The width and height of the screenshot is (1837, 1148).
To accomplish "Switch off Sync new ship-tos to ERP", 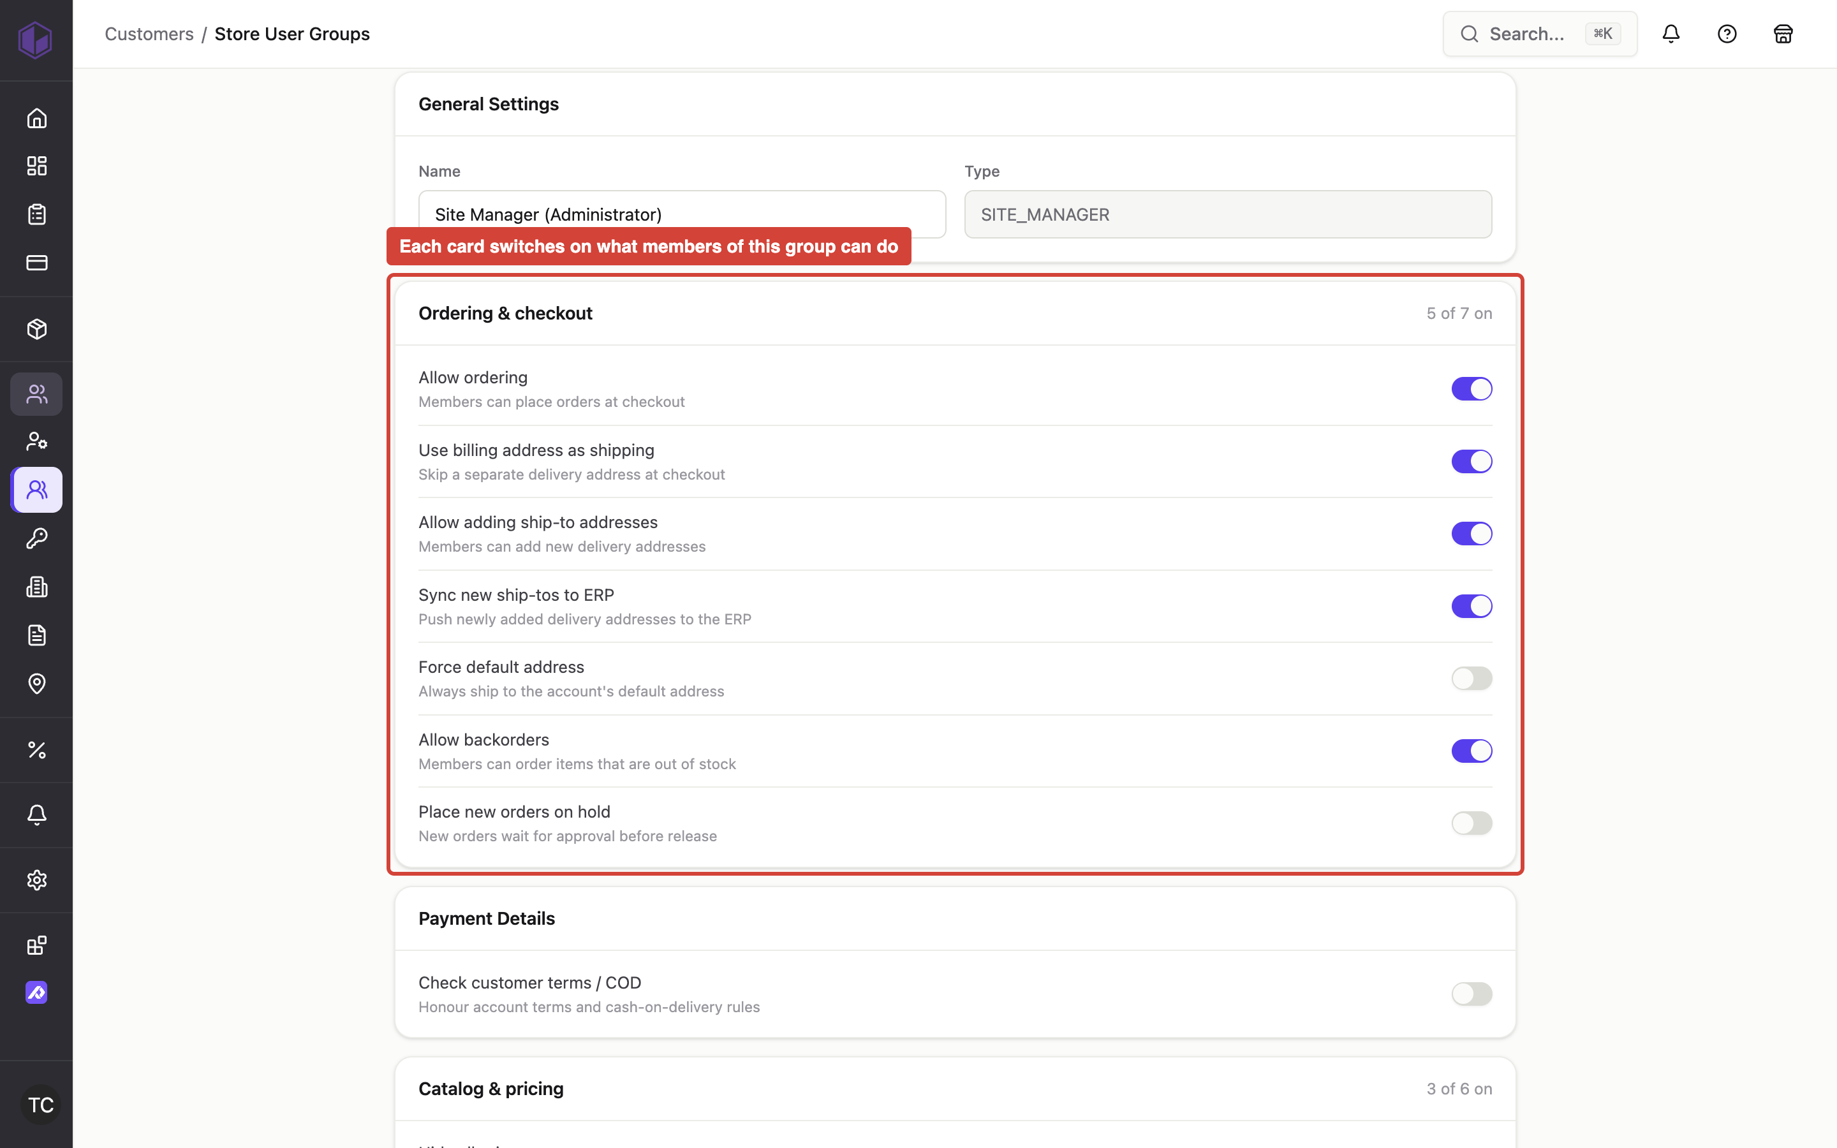I will 1471,606.
